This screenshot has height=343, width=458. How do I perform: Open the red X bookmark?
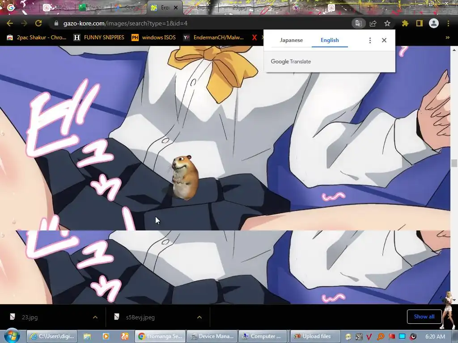pyautogui.click(x=254, y=38)
